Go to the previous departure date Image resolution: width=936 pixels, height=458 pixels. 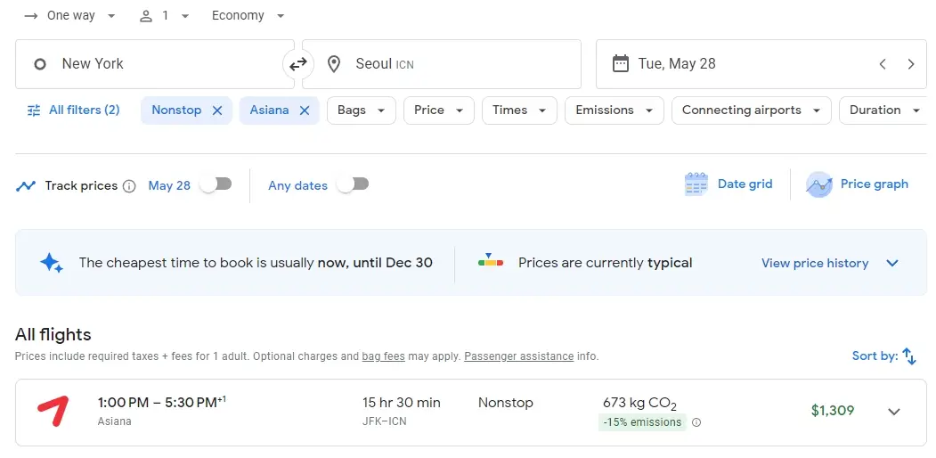(x=883, y=64)
